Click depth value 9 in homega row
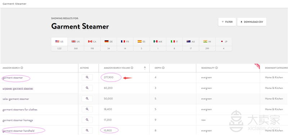The width and height of the screenshot is (288, 135). point(156,120)
